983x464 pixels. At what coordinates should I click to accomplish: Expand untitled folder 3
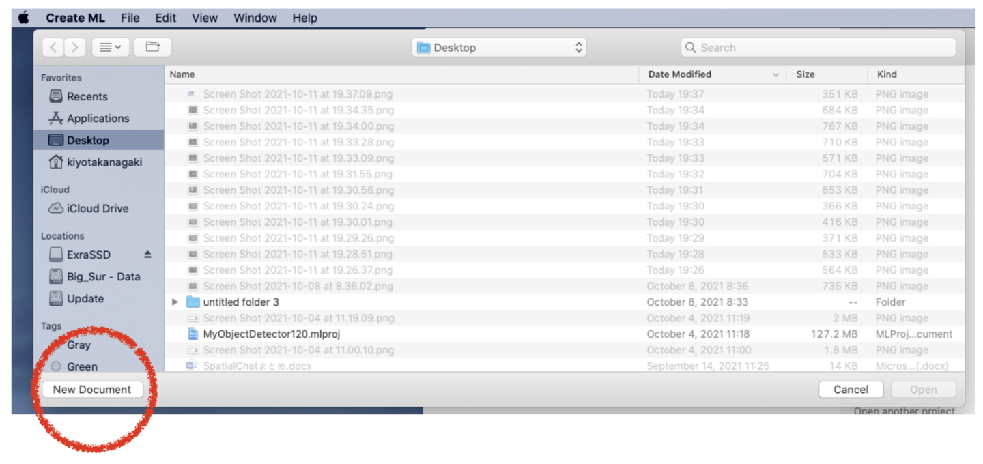click(175, 302)
